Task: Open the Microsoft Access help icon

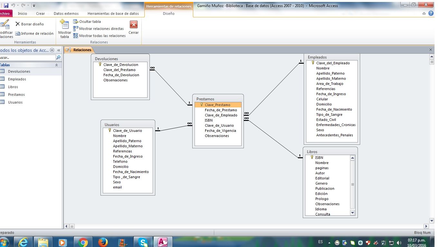Action: pyautogui.click(x=431, y=14)
